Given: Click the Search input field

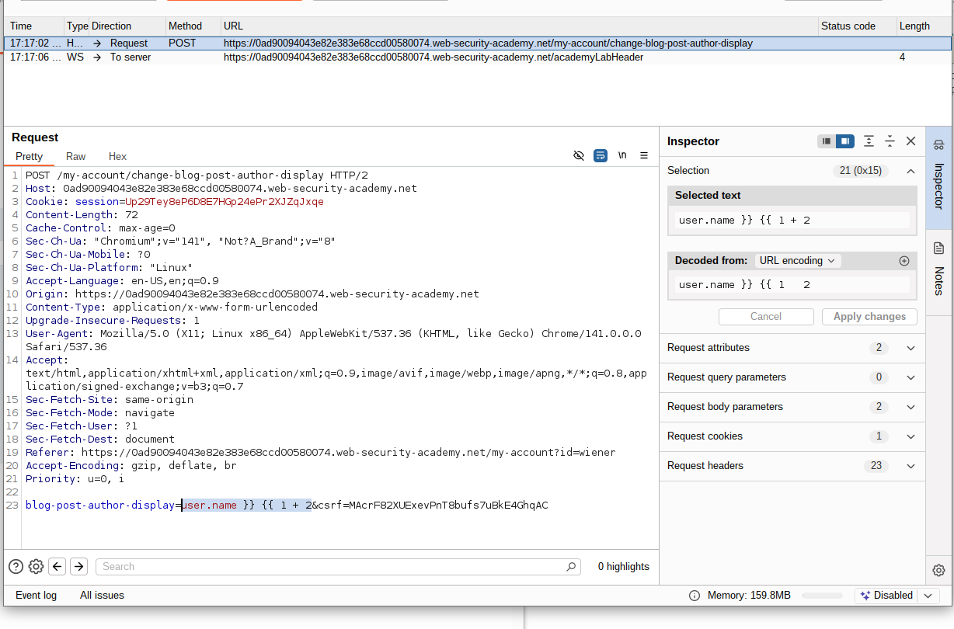Looking at the screenshot, I should coord(334,567).
